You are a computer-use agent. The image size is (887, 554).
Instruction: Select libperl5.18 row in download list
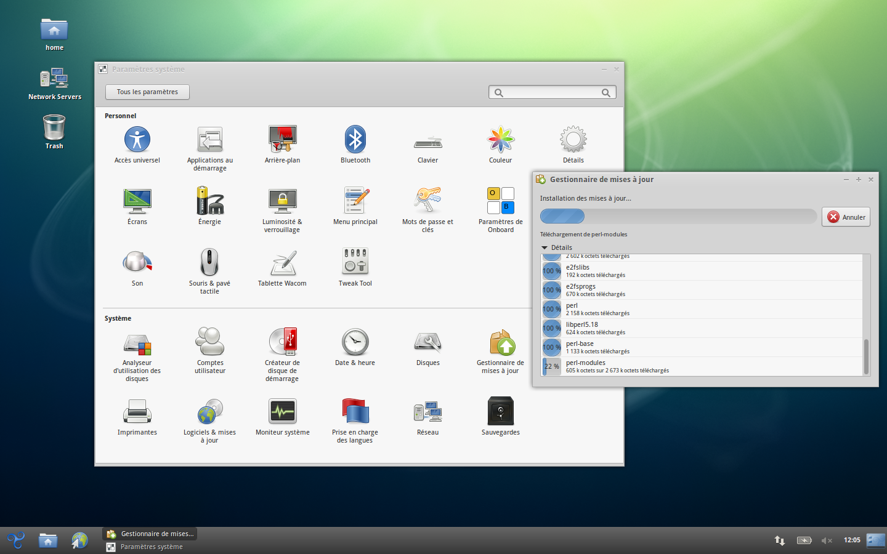click(702, 328)
